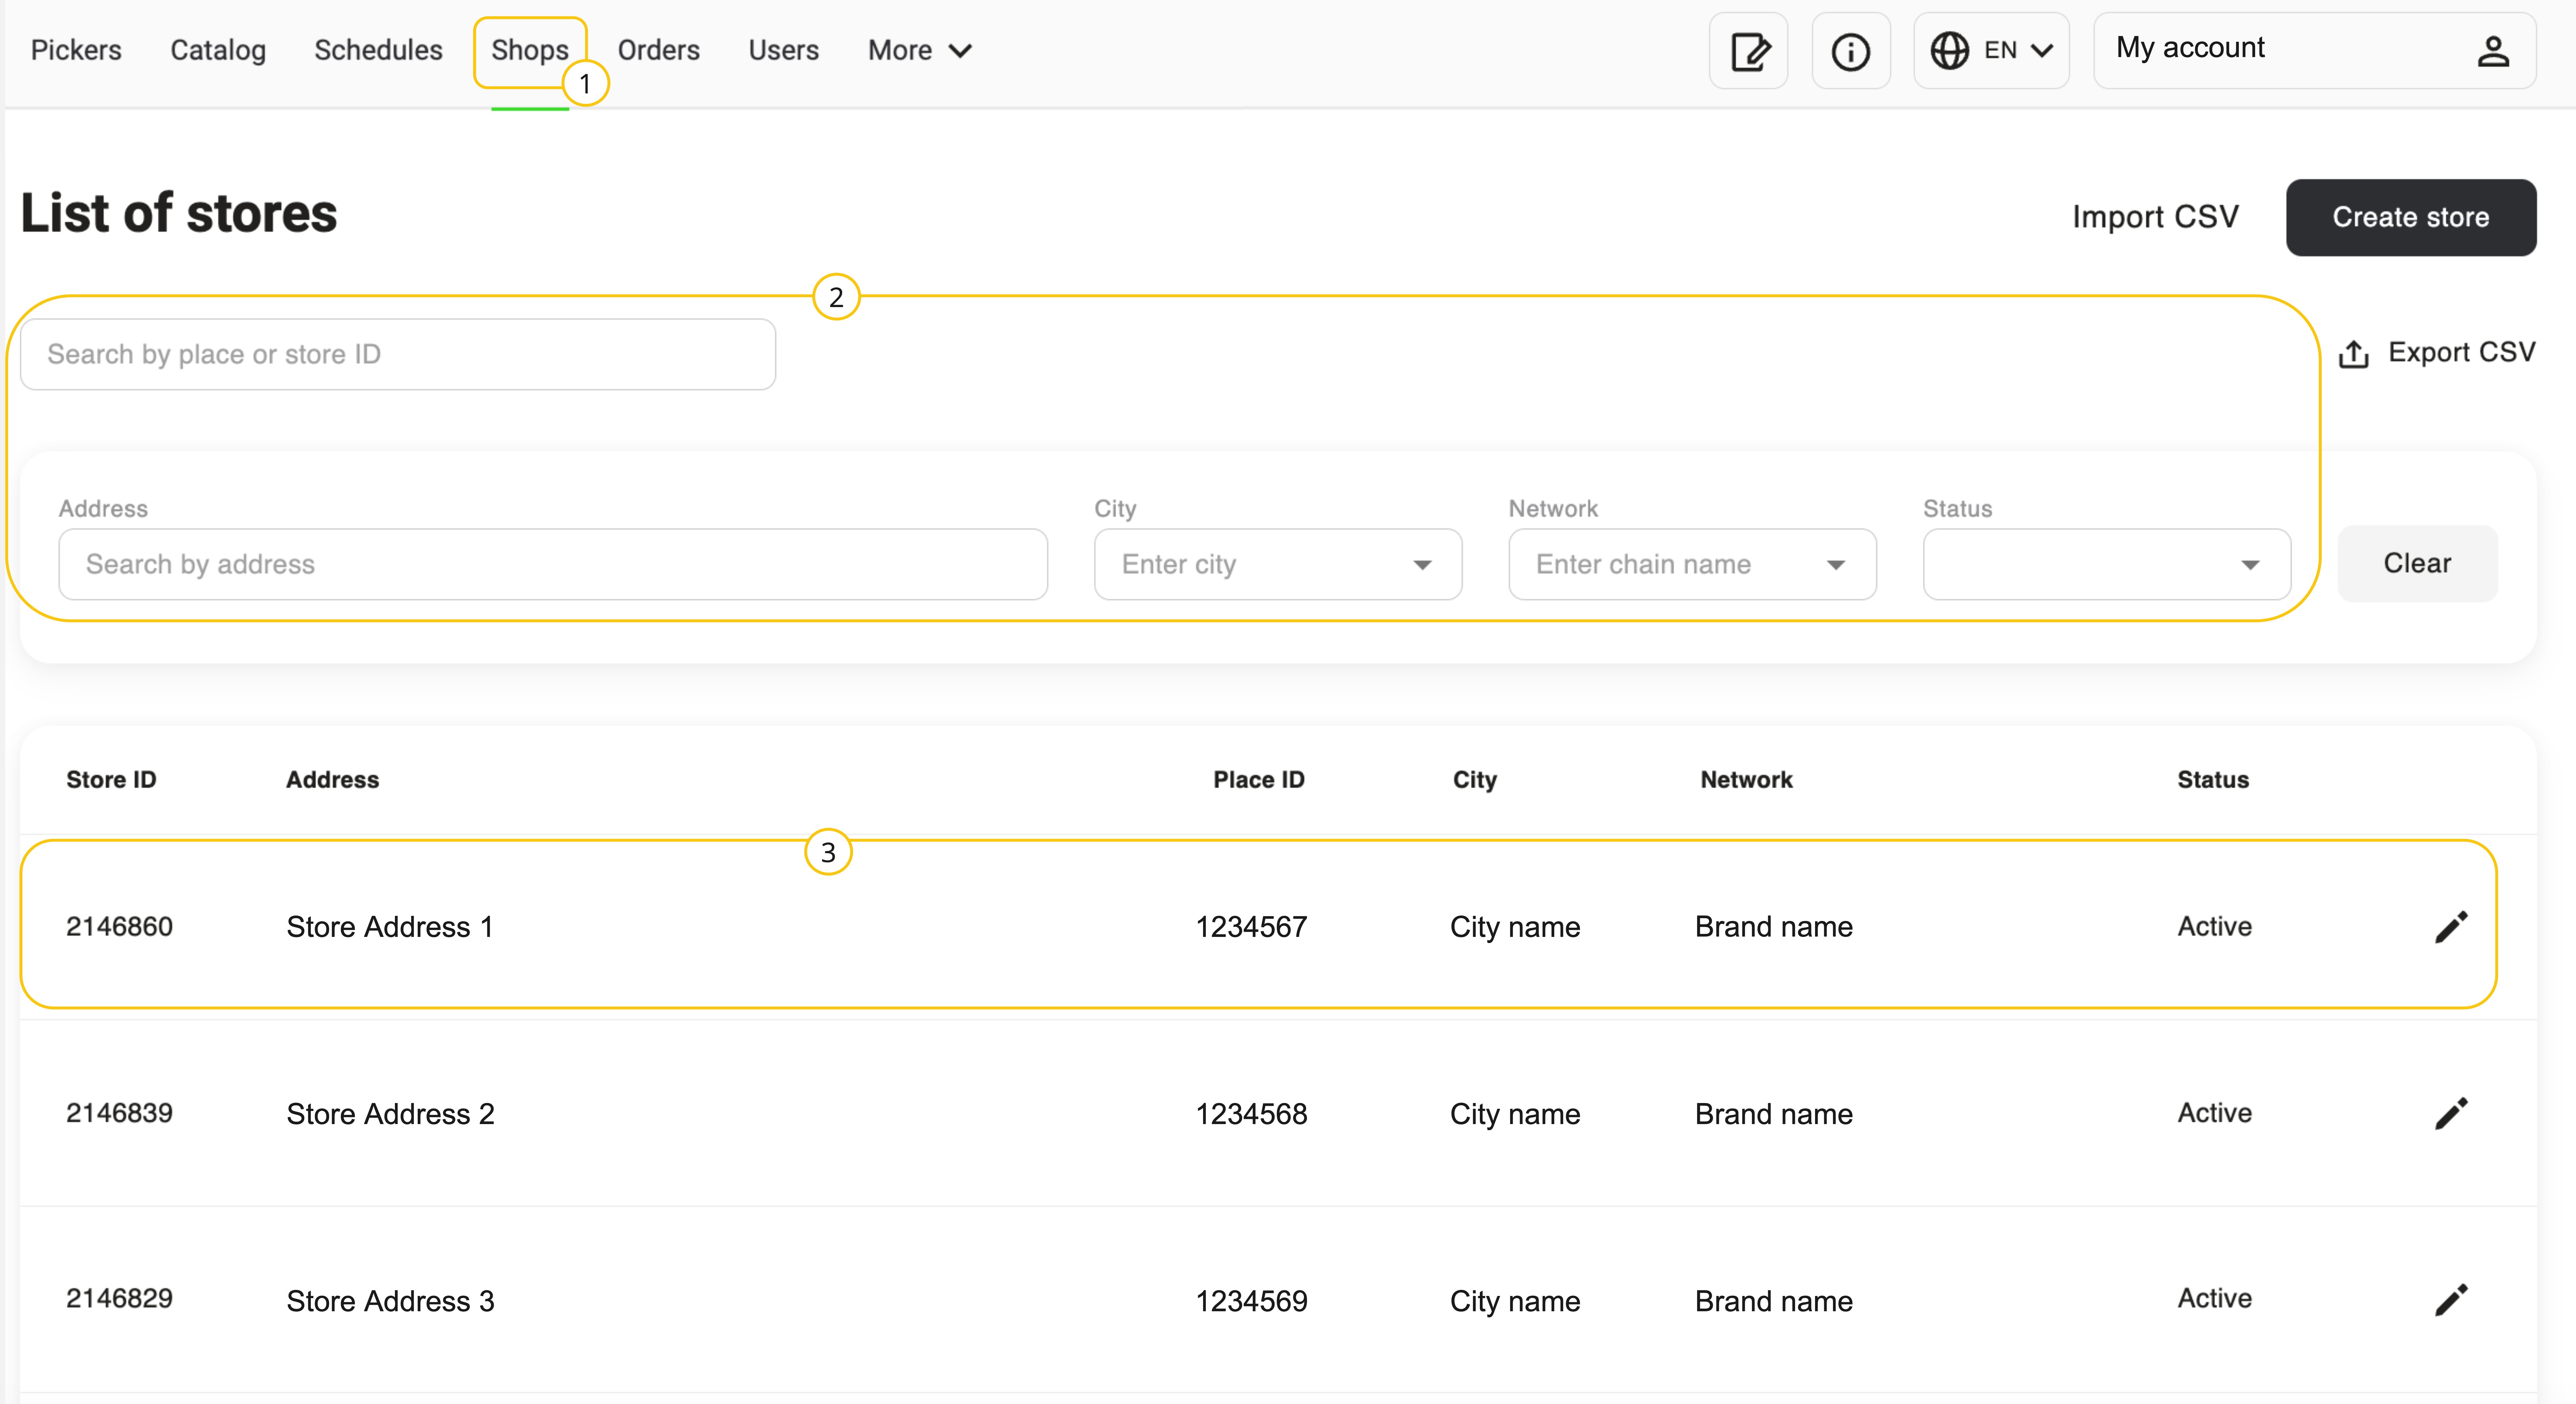Edit store 2146829 with pencil icon

click(2451, 1300)
